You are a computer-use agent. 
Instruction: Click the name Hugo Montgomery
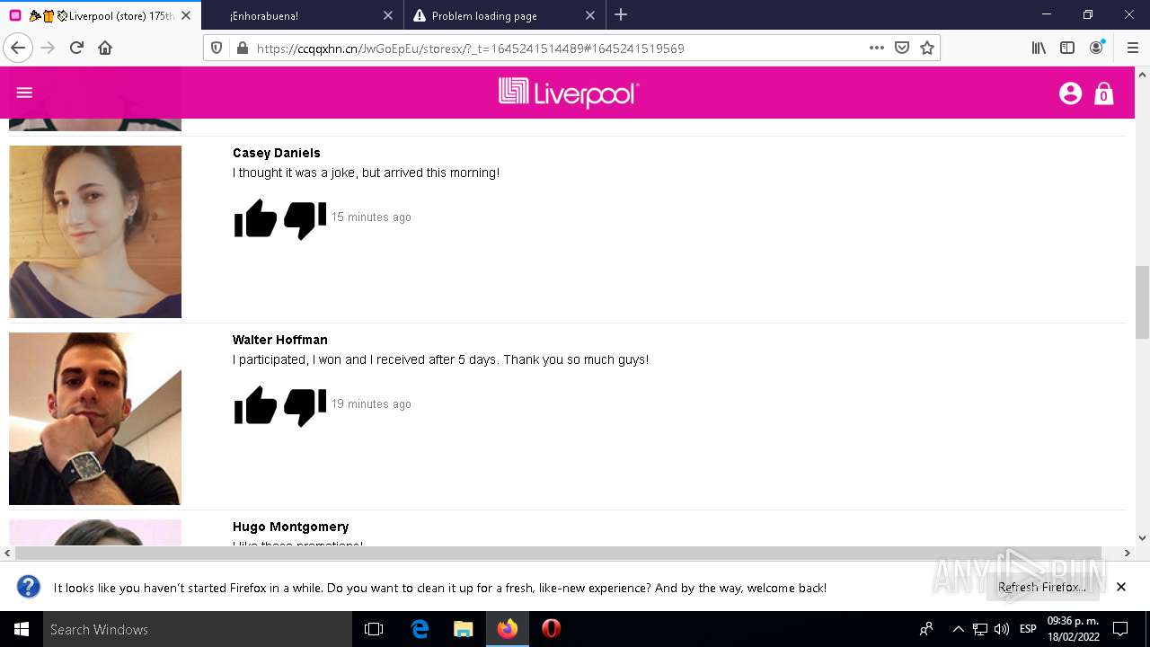coord(291,527)
